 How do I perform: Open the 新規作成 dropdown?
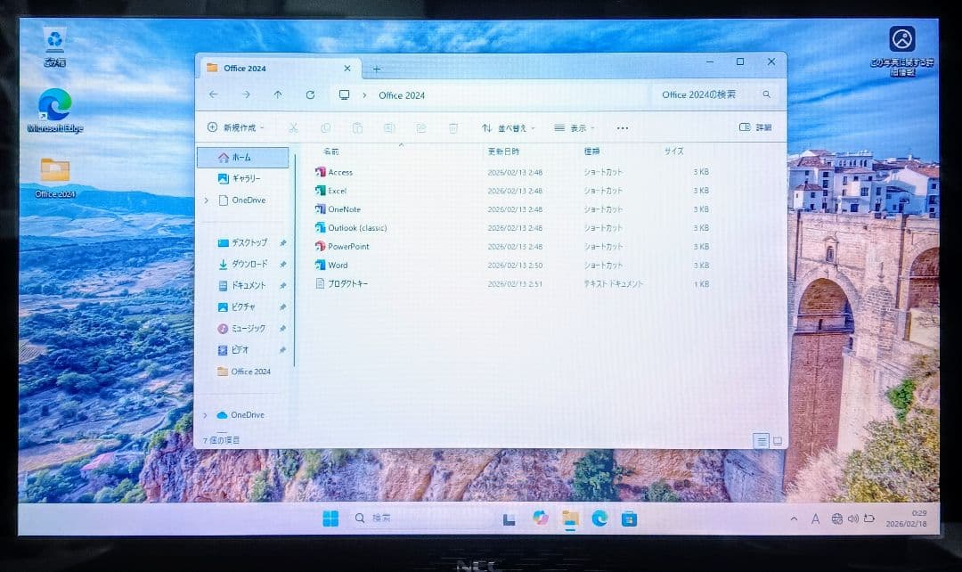click(x=235, y=127)
